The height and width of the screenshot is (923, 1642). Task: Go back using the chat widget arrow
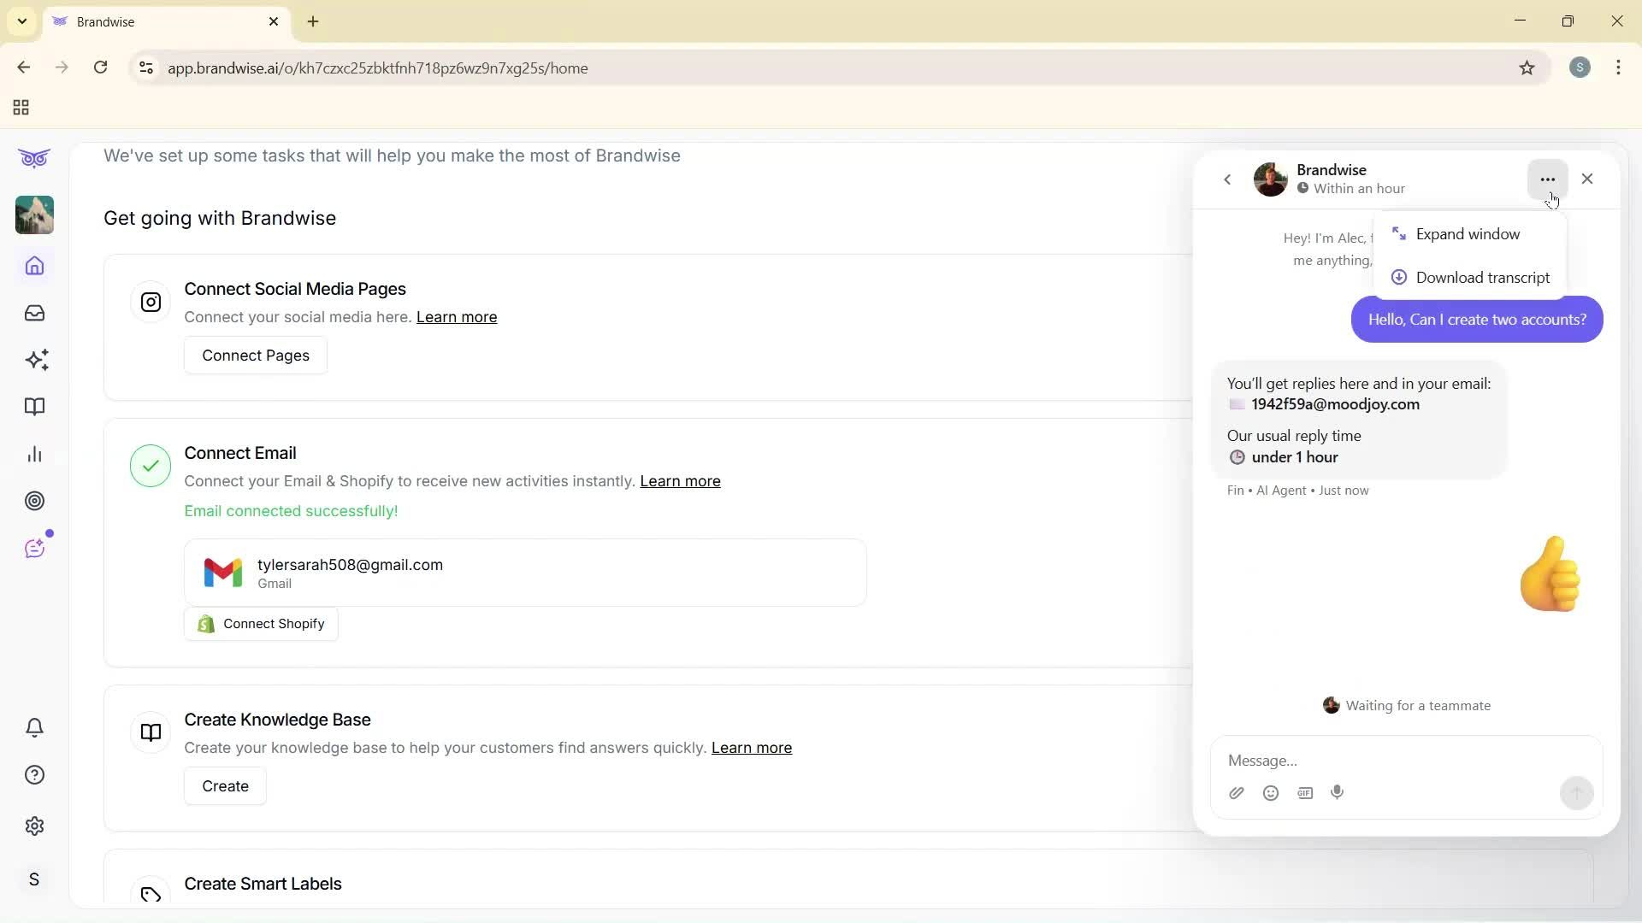click(x=1227, y=179)
